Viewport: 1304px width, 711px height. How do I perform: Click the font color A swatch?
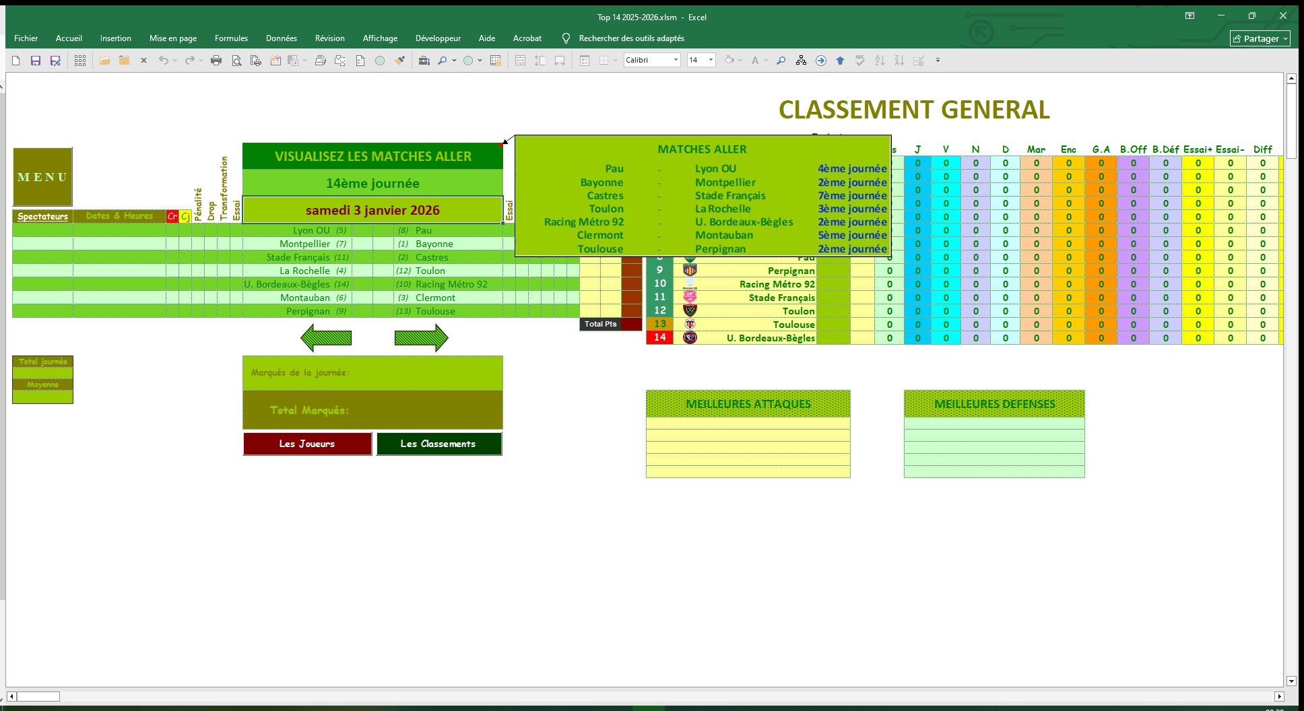pyautogui.click(x=755, y=61)
